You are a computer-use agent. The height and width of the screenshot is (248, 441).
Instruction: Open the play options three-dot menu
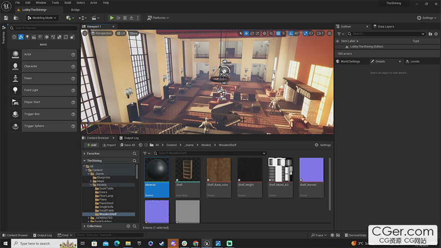point(138,18)
